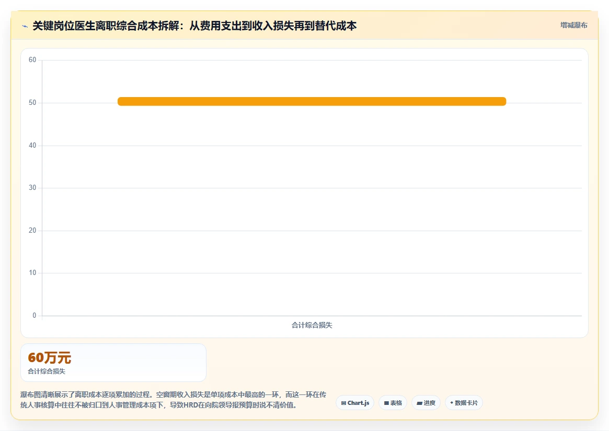This screenshot has height=431, width=609.
Task: Click the y-axis tick label 30
Action: [x=32, y=188]
